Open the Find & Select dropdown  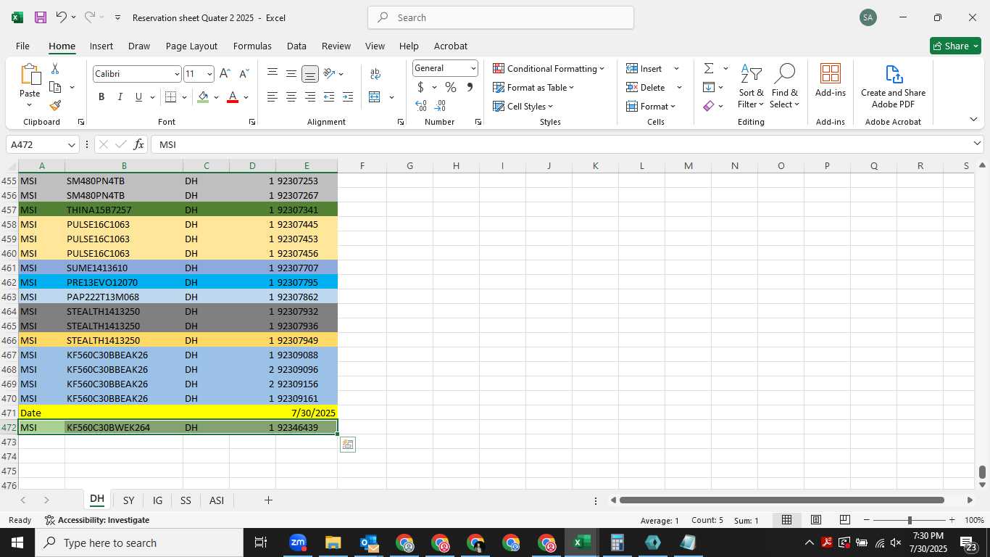coord(785,86)
